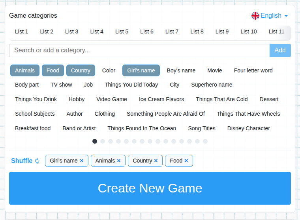Open the English language dropdown arrow

click(286, 16)
